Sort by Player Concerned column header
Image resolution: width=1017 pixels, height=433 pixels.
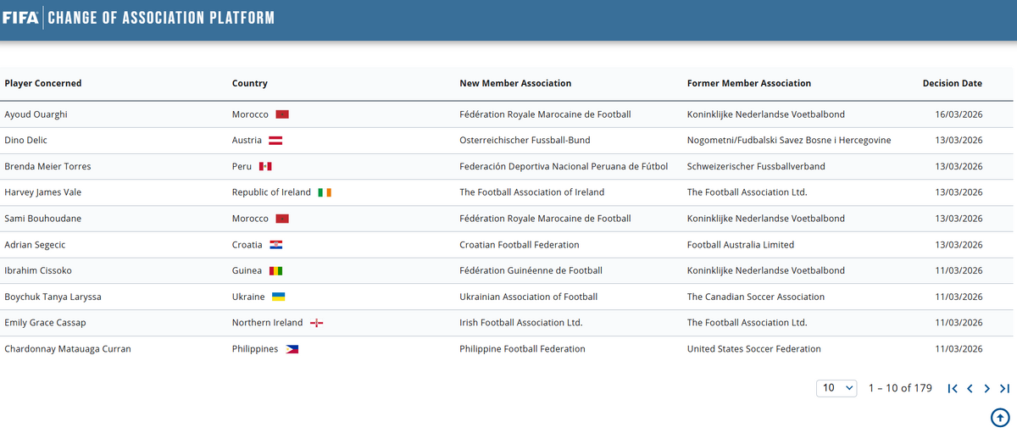click(x=43, y=83)
